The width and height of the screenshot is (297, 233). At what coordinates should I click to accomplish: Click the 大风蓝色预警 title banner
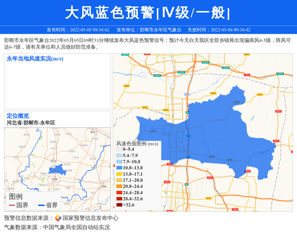point(148,13)
